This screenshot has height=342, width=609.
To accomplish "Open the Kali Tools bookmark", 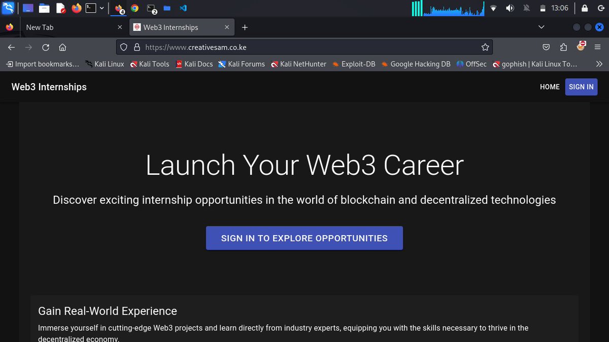I will click(149, 64).
